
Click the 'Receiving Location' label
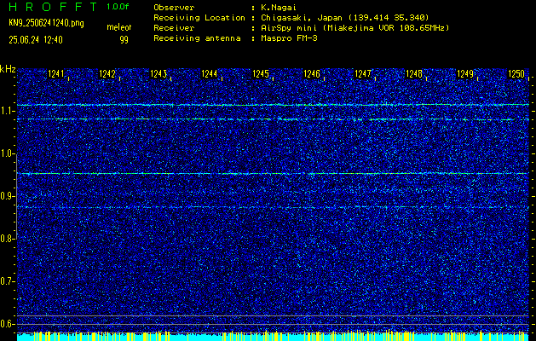[199, 18]
